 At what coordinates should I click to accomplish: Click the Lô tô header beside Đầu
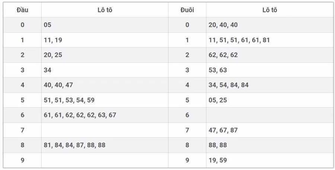click(105, 10)
